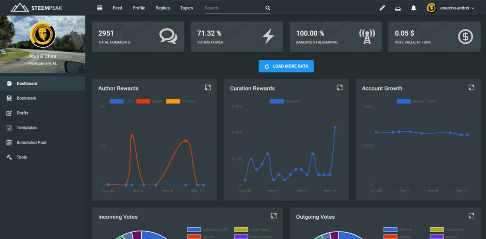
Task: Expand the Incoming Votes chart
Action: pos(273,215)
